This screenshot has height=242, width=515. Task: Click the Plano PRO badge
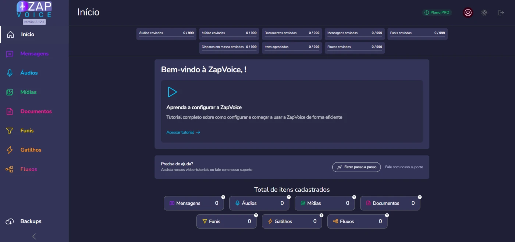pos(437,12)
